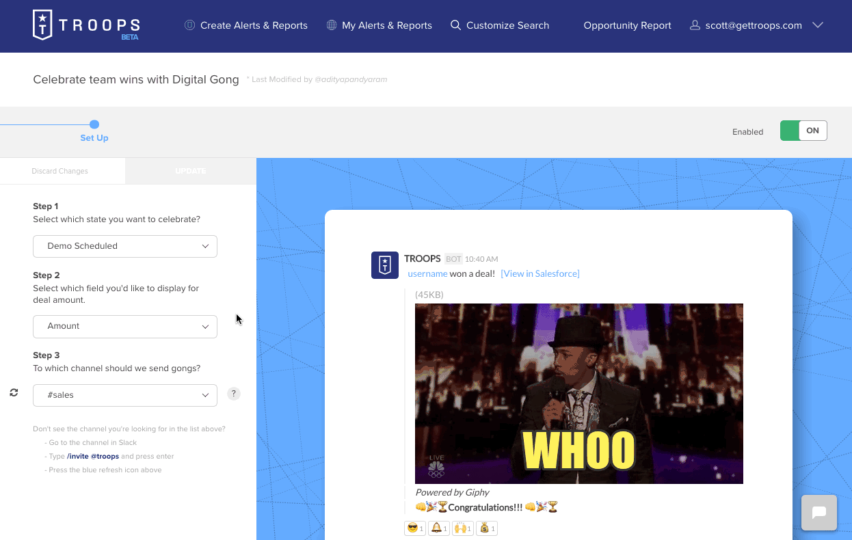The image size is (852, 540).
Task: Open the #sales channel dropdown
Action: 125,395
